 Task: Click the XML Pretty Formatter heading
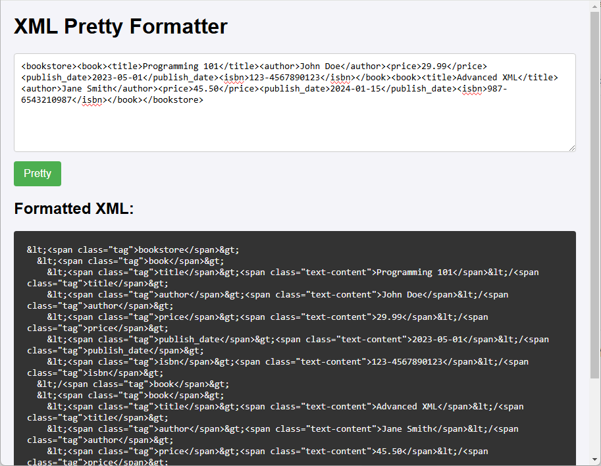(x=120, y=26)
